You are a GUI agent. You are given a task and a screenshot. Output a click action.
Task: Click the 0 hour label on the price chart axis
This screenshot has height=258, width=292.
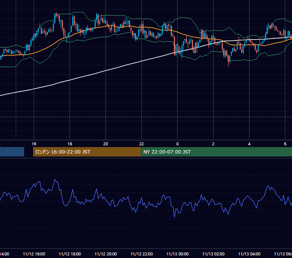click(177, 144)
